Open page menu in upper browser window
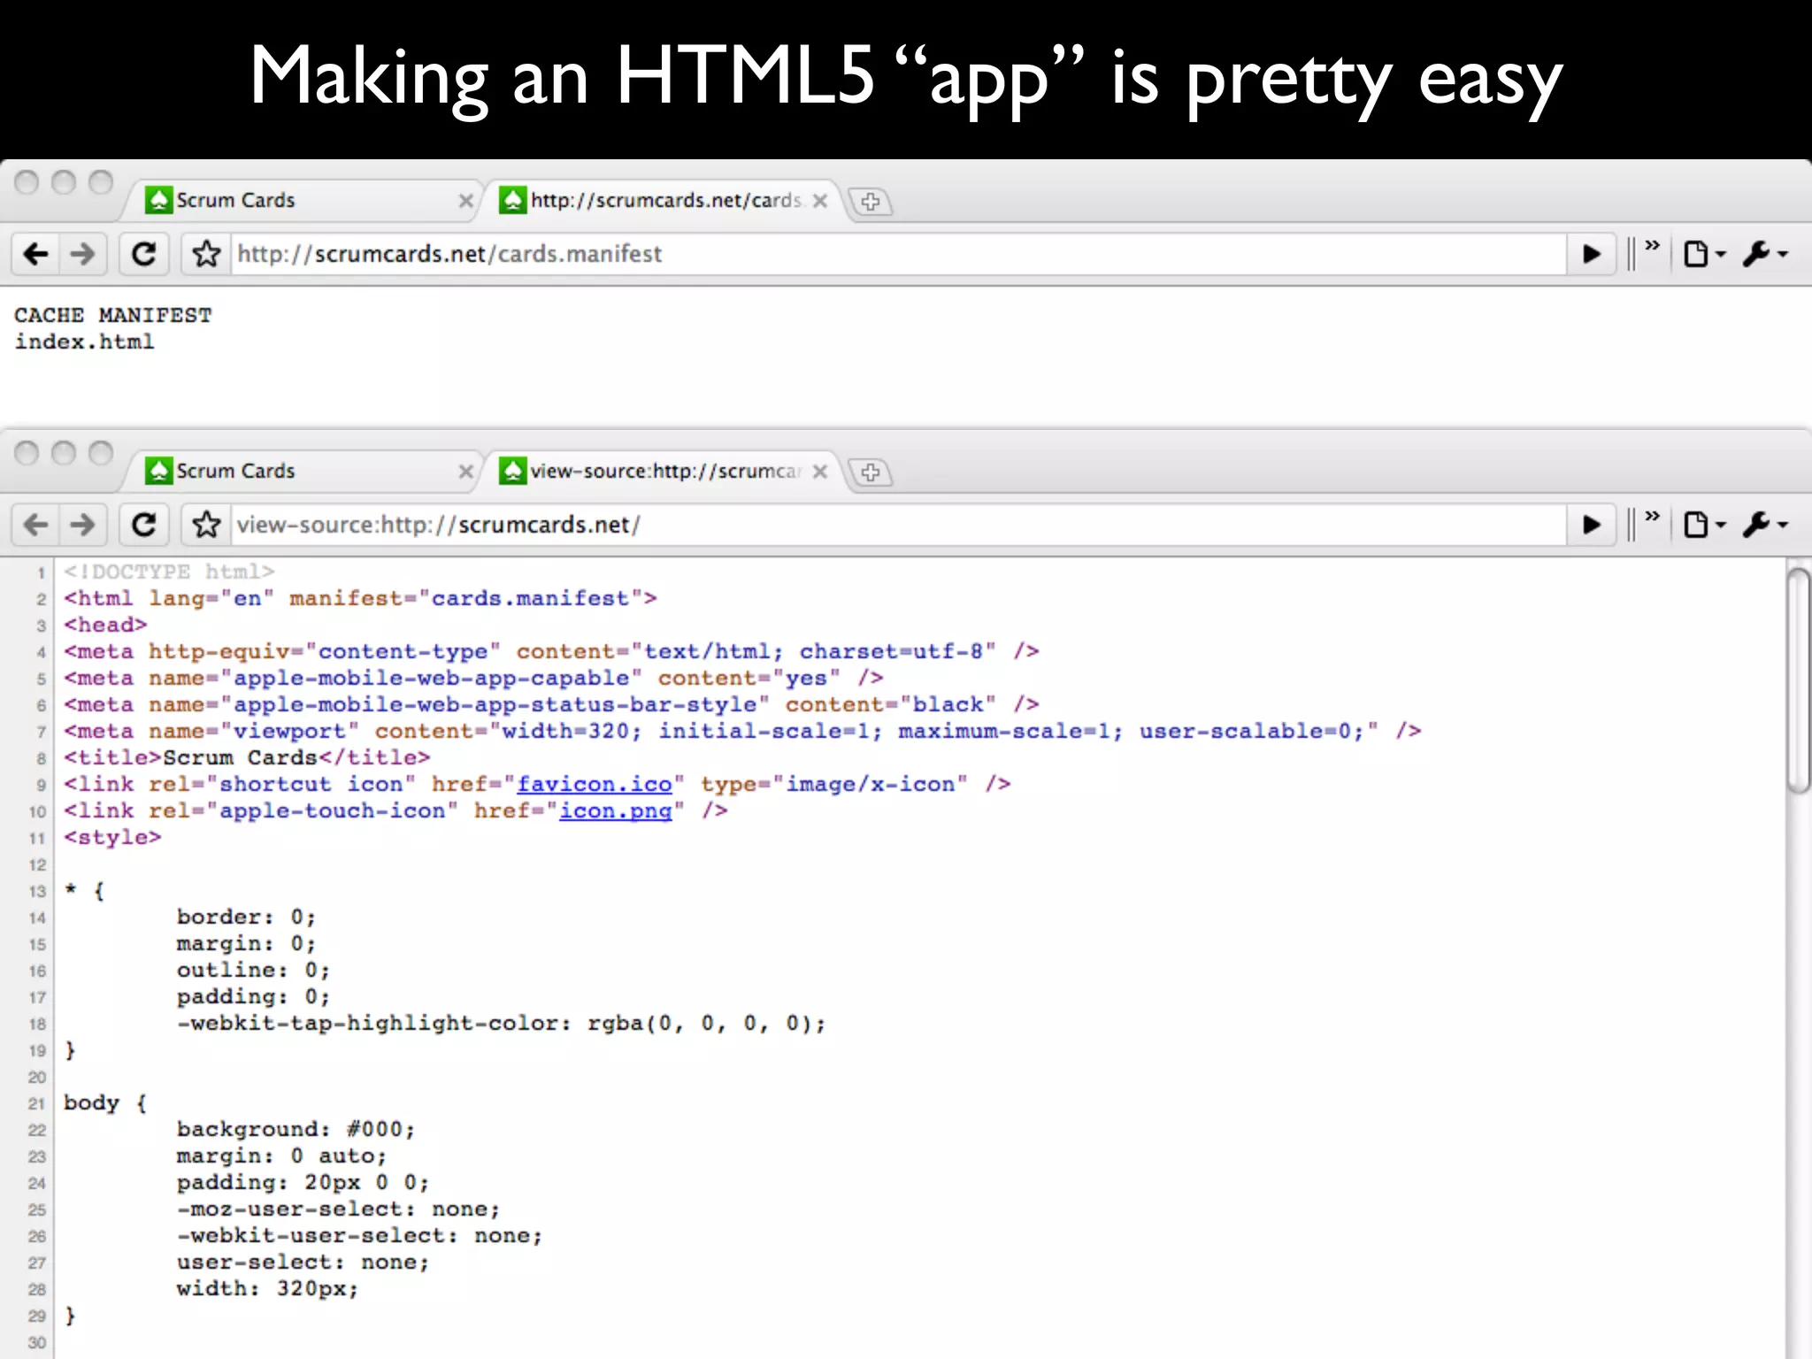The image size is (1812, 1359). pyautogui.click(x=1704, y=255)
